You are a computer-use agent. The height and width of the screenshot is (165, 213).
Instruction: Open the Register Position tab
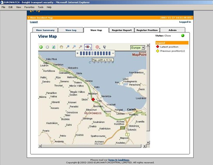[x=147, y=30]
